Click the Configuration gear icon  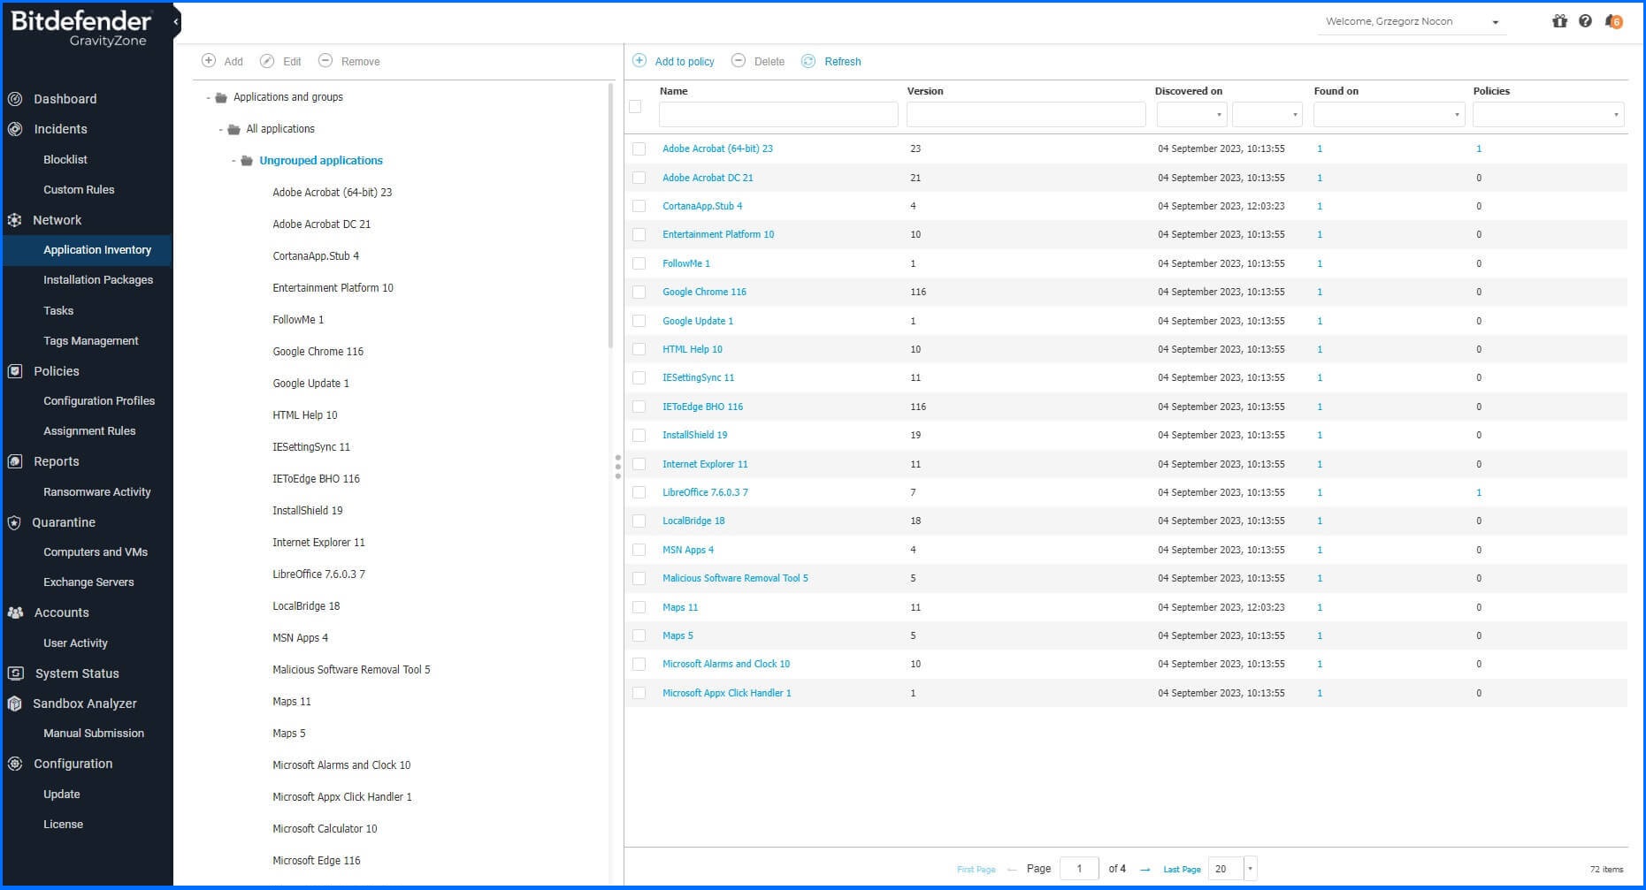pos(15,764)
